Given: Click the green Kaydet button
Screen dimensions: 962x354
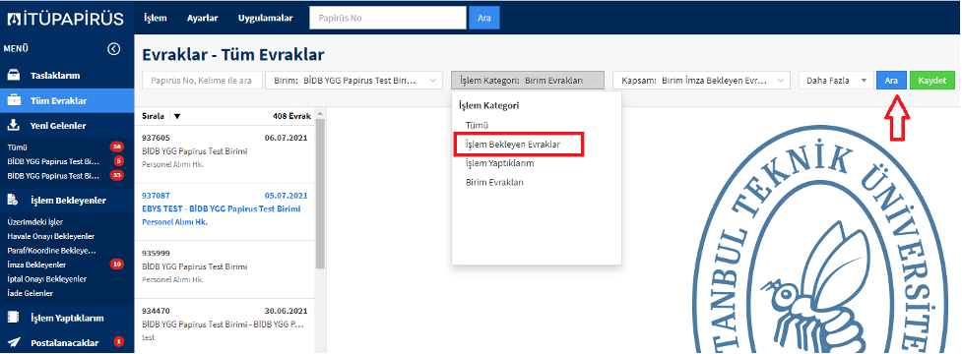Looking at the screenshot, I should pos(931,81).
